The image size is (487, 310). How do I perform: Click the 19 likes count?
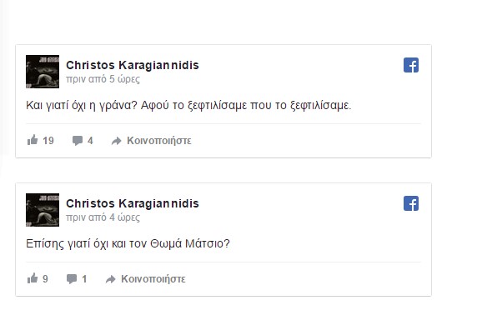click(x=48, y=141)
